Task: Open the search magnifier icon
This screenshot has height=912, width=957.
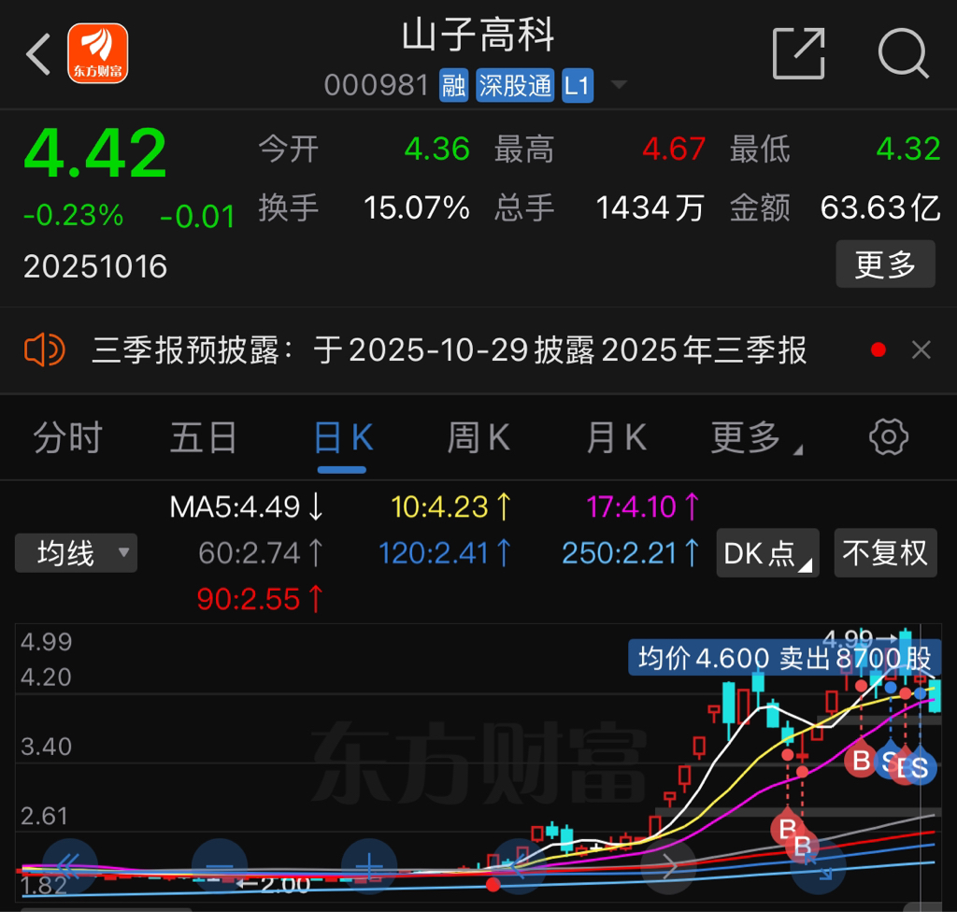Action: [x=904, y=53]
